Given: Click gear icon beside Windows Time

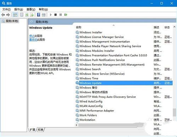Looking at the screenshot, I should pos(77,78).
